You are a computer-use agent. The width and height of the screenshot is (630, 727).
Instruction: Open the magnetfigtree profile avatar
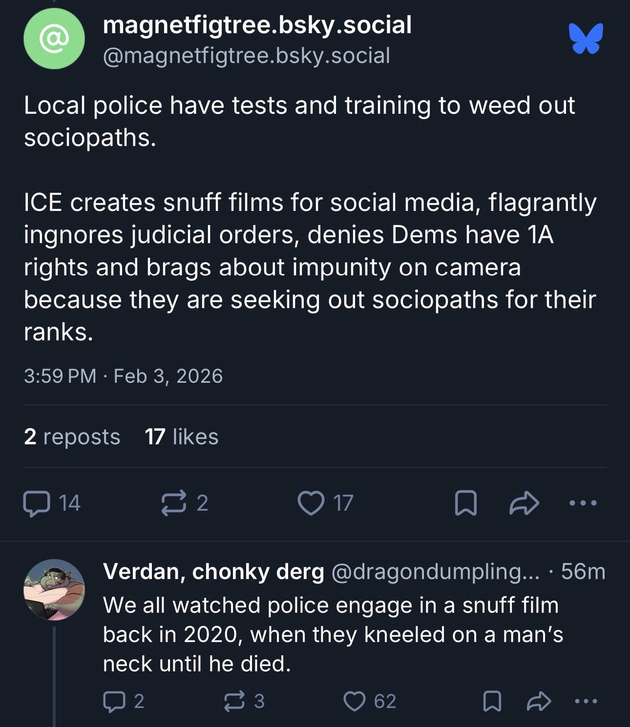54,39
